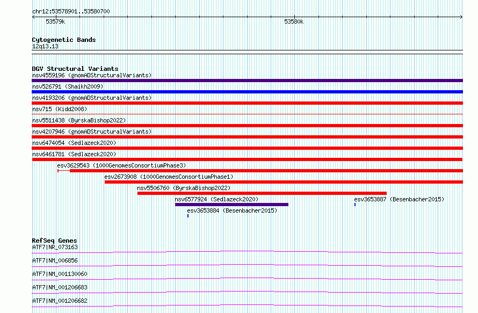Click the chr12:53578901..53580700 coordinate text
Viewport: 478px width, 313px height.
pos(71,11)
